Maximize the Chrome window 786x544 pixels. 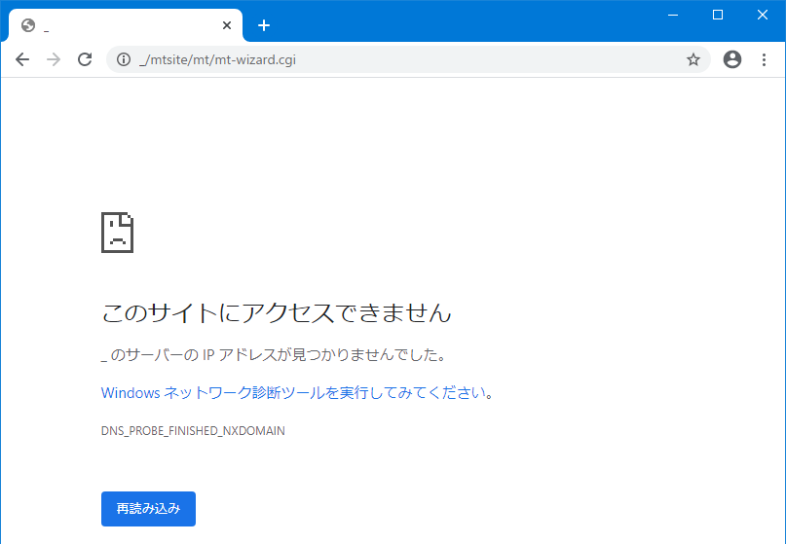(x=718, y=15)
